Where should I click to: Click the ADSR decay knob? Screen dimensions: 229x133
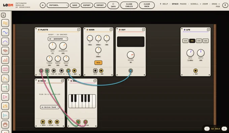[x=98, y=38]
